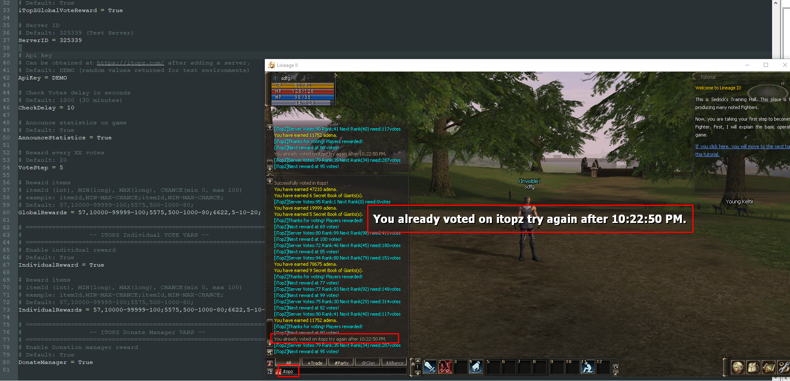Viewport: 790px width, 381px height.
Task: Click the red HP bar showing 126/126
Action: [303, 91]
